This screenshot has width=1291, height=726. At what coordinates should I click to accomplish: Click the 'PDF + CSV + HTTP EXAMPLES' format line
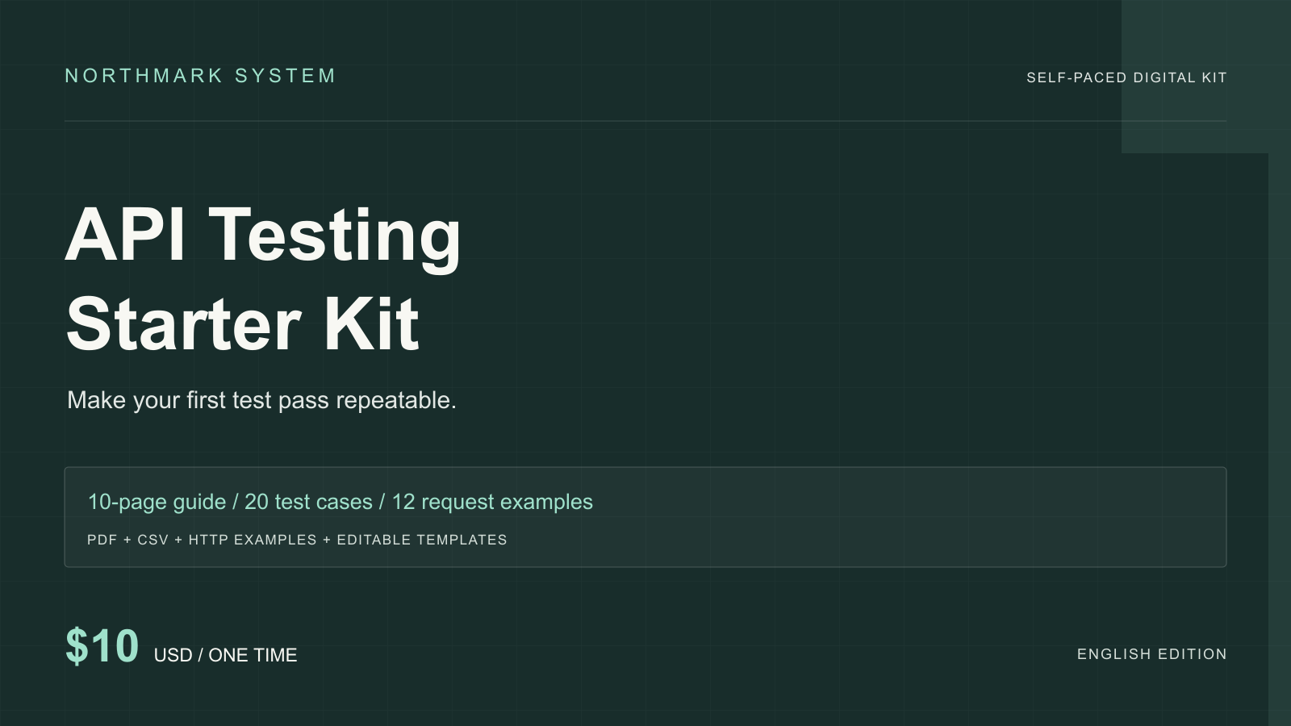click(297, 540)
